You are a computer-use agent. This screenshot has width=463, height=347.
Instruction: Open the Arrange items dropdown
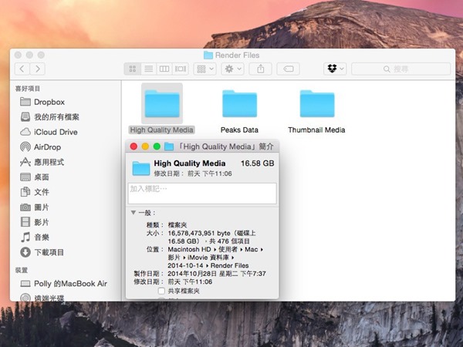click(x=205, y=69)
